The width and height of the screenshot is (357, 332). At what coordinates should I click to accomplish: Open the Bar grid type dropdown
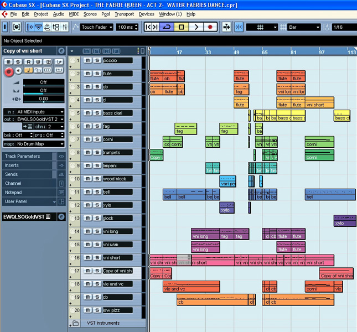click(304, 27)
